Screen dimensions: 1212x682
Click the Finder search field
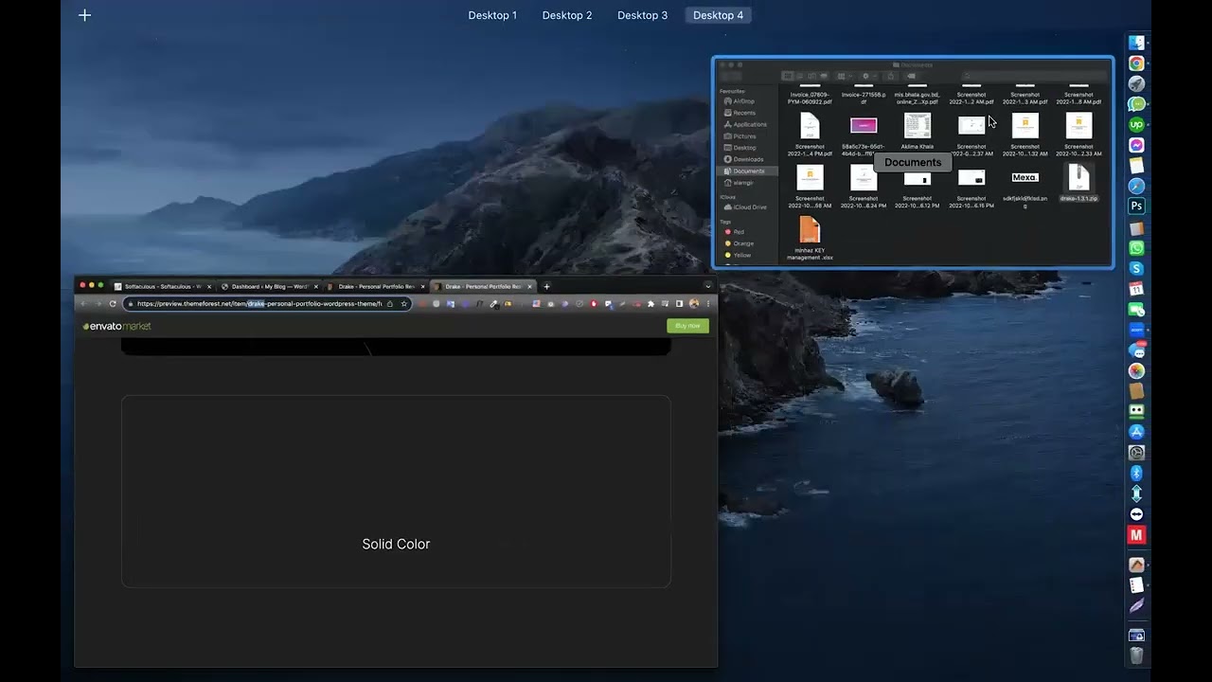coord(1032,76)
